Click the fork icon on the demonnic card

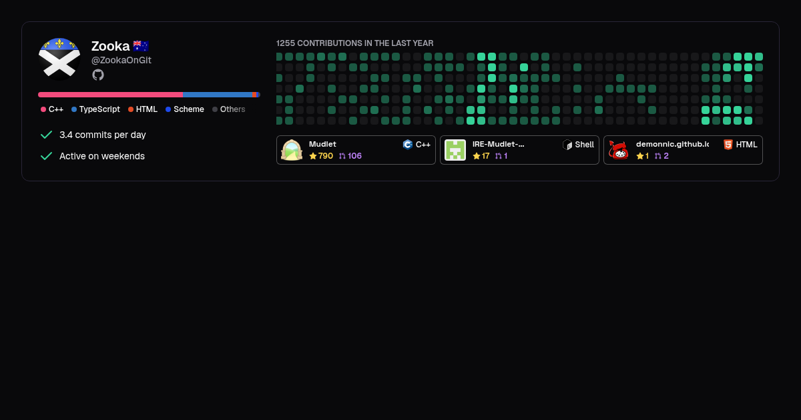coord(657,156)
